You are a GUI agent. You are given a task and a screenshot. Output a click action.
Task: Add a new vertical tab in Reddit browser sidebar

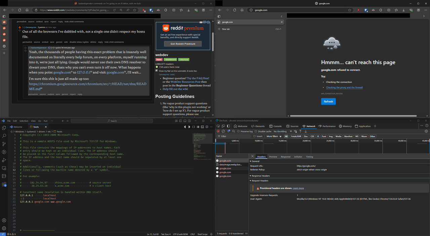coord(4,53)
